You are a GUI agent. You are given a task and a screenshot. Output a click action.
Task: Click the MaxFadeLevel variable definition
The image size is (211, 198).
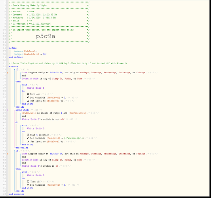click(x=30, y=54)
